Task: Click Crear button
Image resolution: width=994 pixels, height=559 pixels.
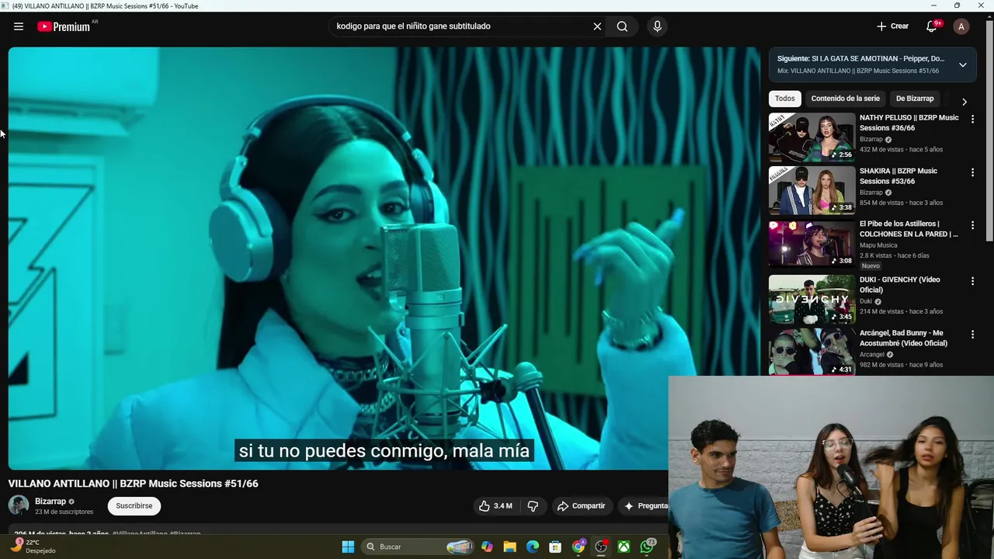Action: click(892, 26)
